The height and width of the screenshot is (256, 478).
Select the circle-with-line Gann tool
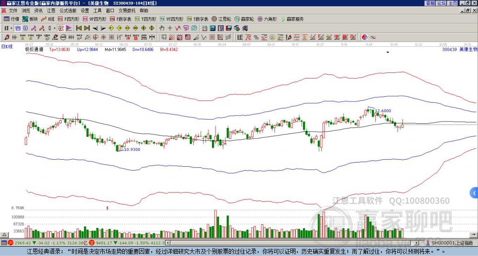(63, 37)
